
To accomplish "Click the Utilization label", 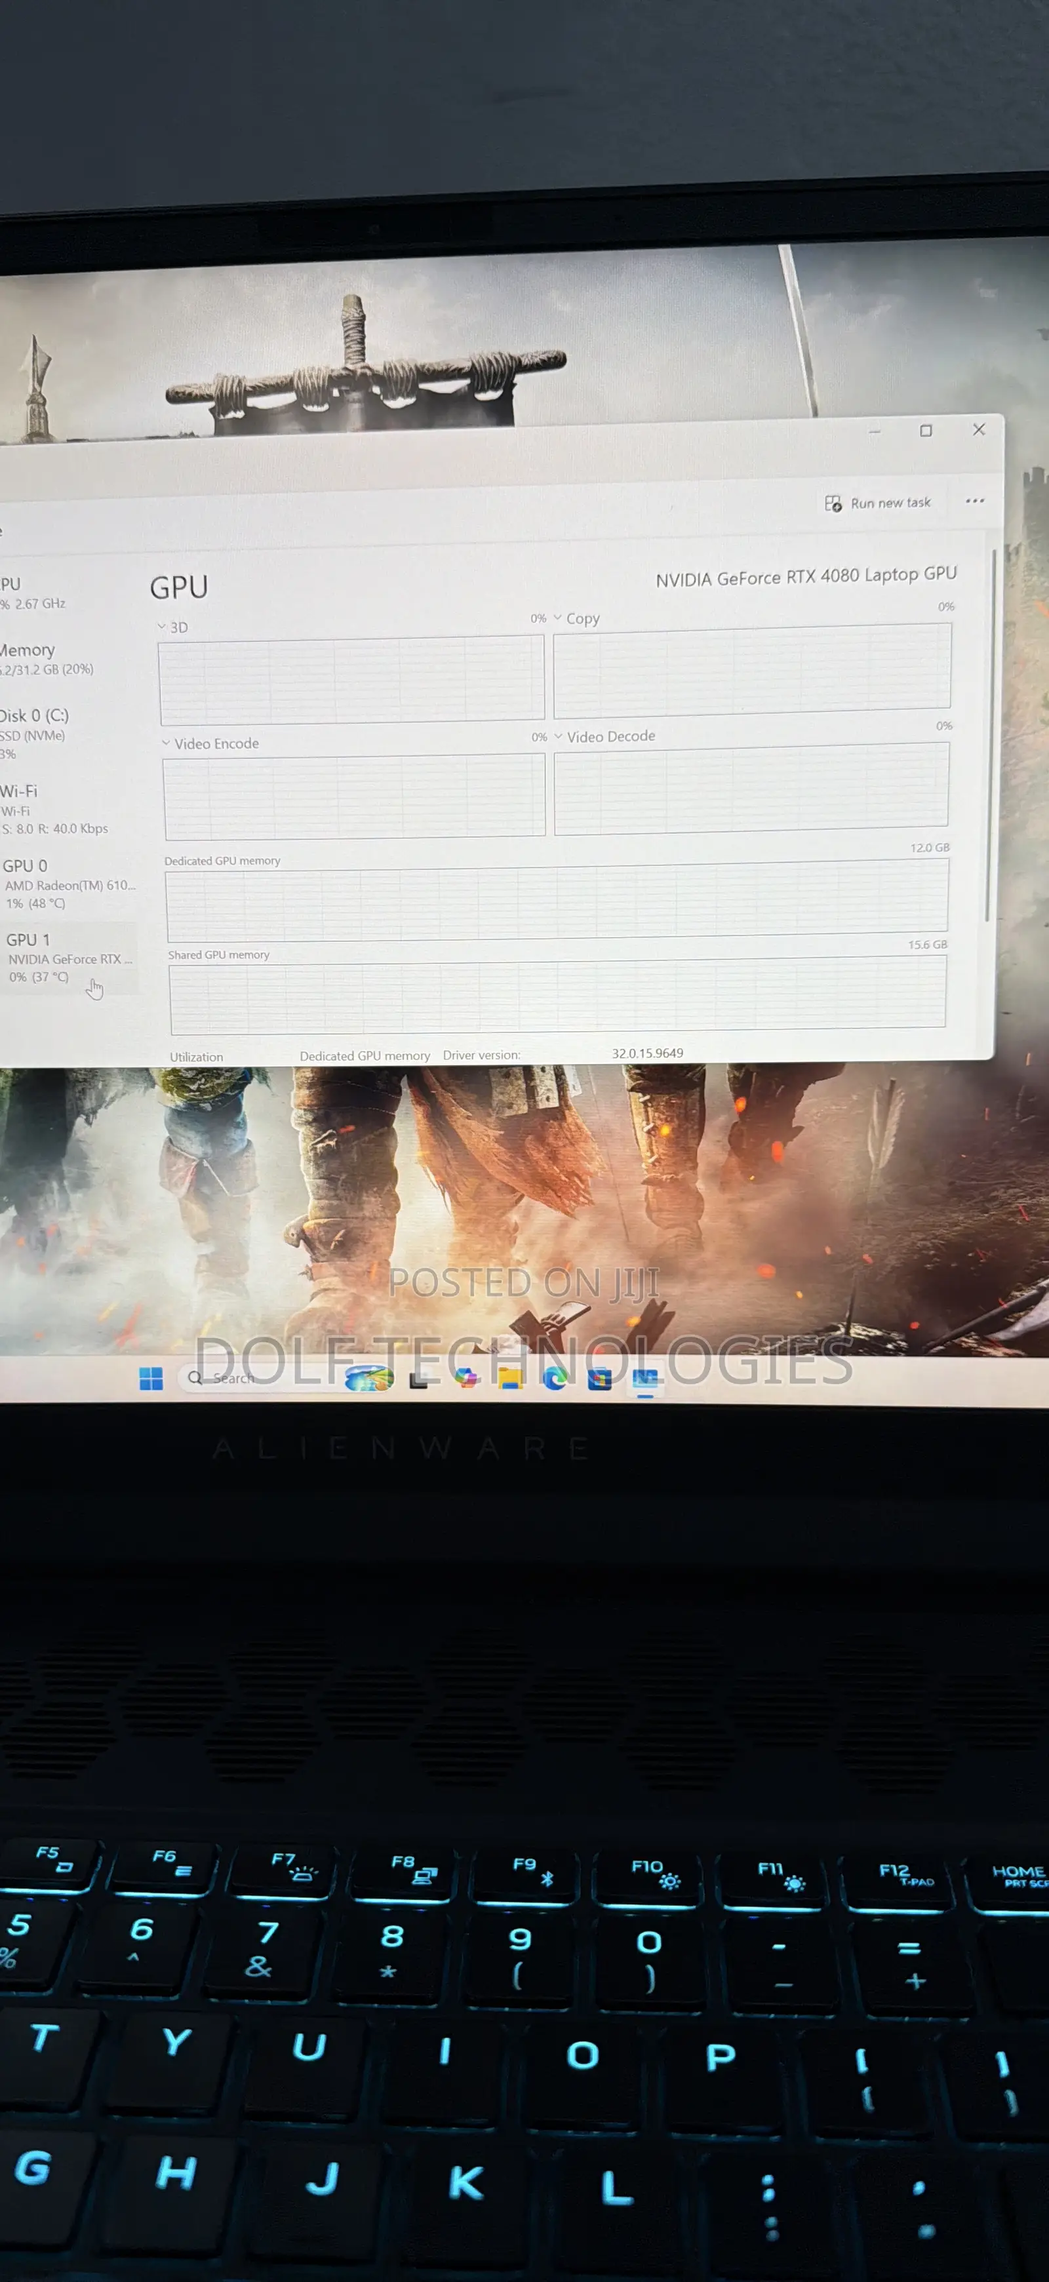I will (x=197, y=1057).
